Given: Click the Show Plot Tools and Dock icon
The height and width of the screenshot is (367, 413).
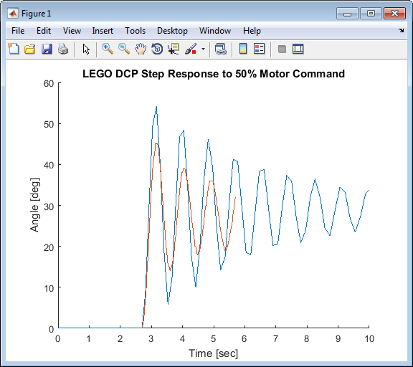Looking at the screenshot, I should (298, 49).
